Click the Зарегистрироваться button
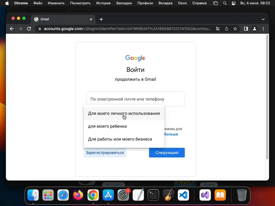This screenshot has height=206, width=275. coord(105,153)
